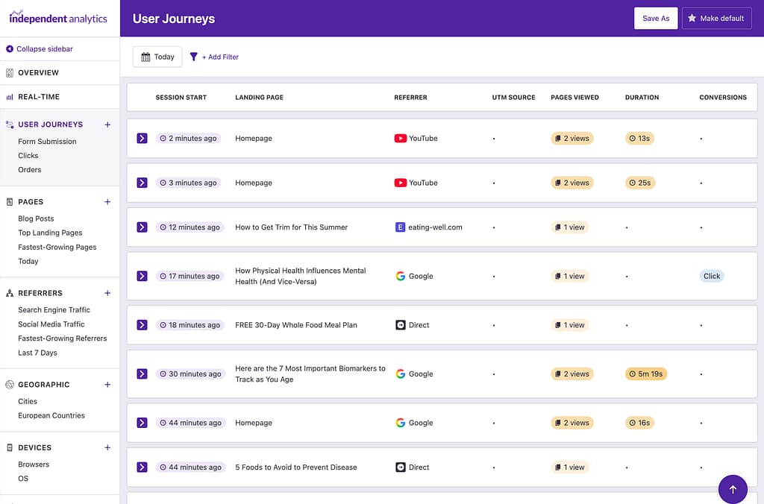The image size is (764, 504).
Task: Click the plus icon beside Referrers
Action: (x=107, y=293)
